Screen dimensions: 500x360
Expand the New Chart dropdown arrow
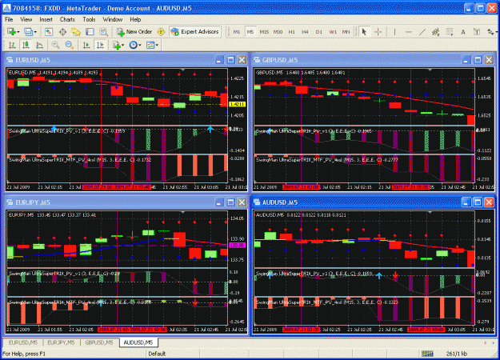[18, 32]
